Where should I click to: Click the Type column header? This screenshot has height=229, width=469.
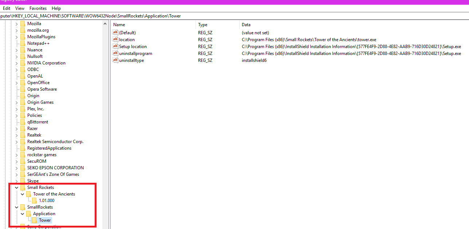click(x=218, y=25)
